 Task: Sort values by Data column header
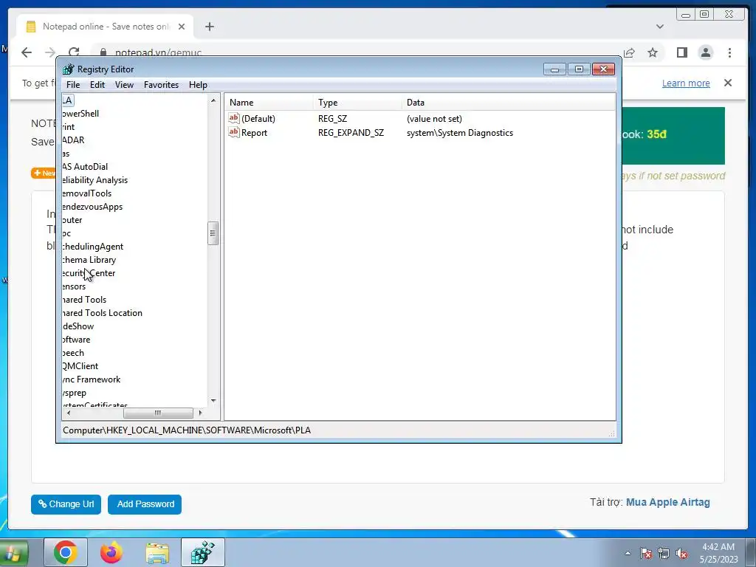(508, 103)
